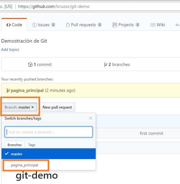The image size is (180, 184).
Task: Click the Demostración de Git description text
Action: 24,41
